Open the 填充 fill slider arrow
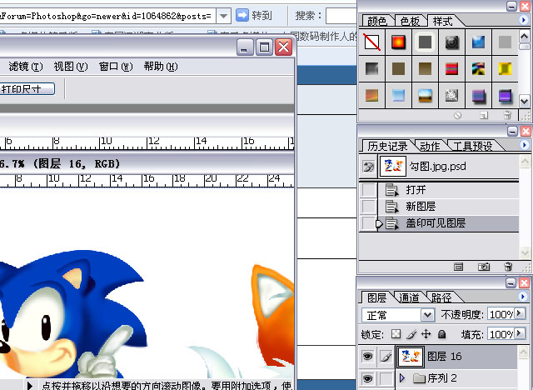The image size is (533, 390). [520, 332]
